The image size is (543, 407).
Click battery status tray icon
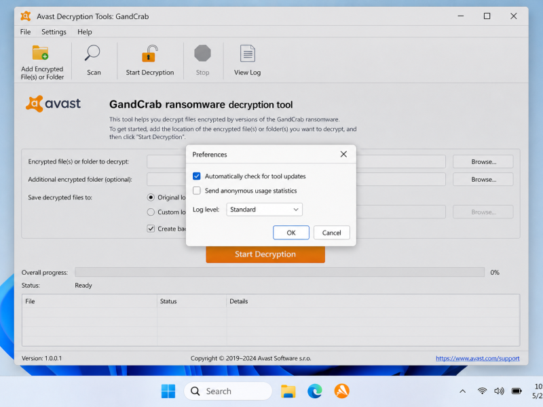click(x=517, y=391)
